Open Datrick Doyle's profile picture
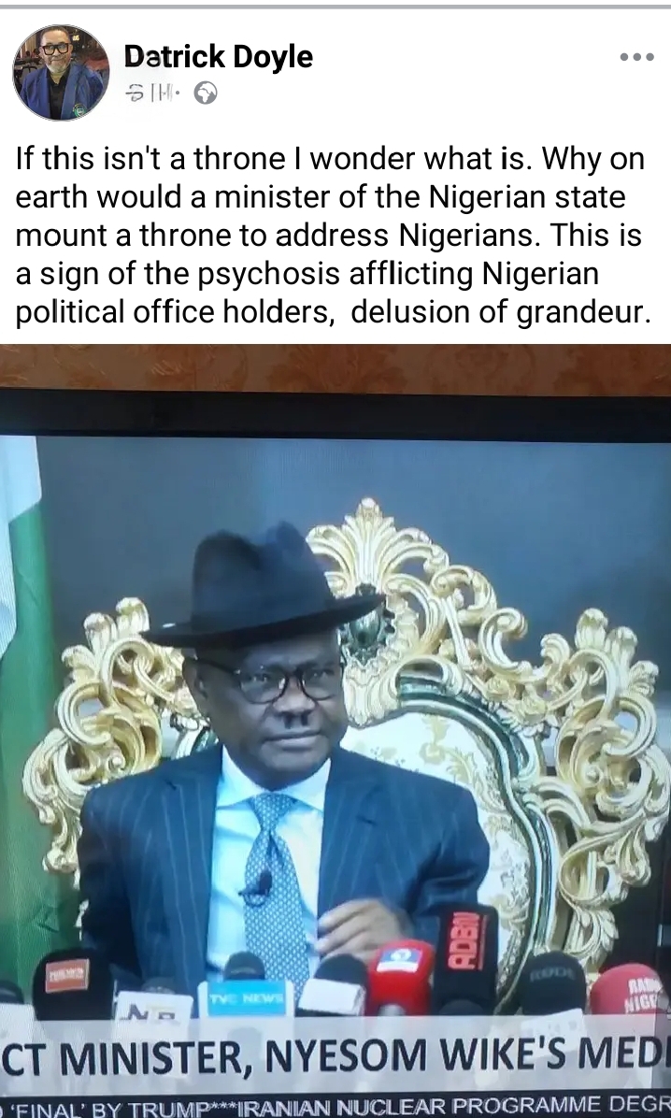Viewport: 671px width, 1118px height. point(62,72)
